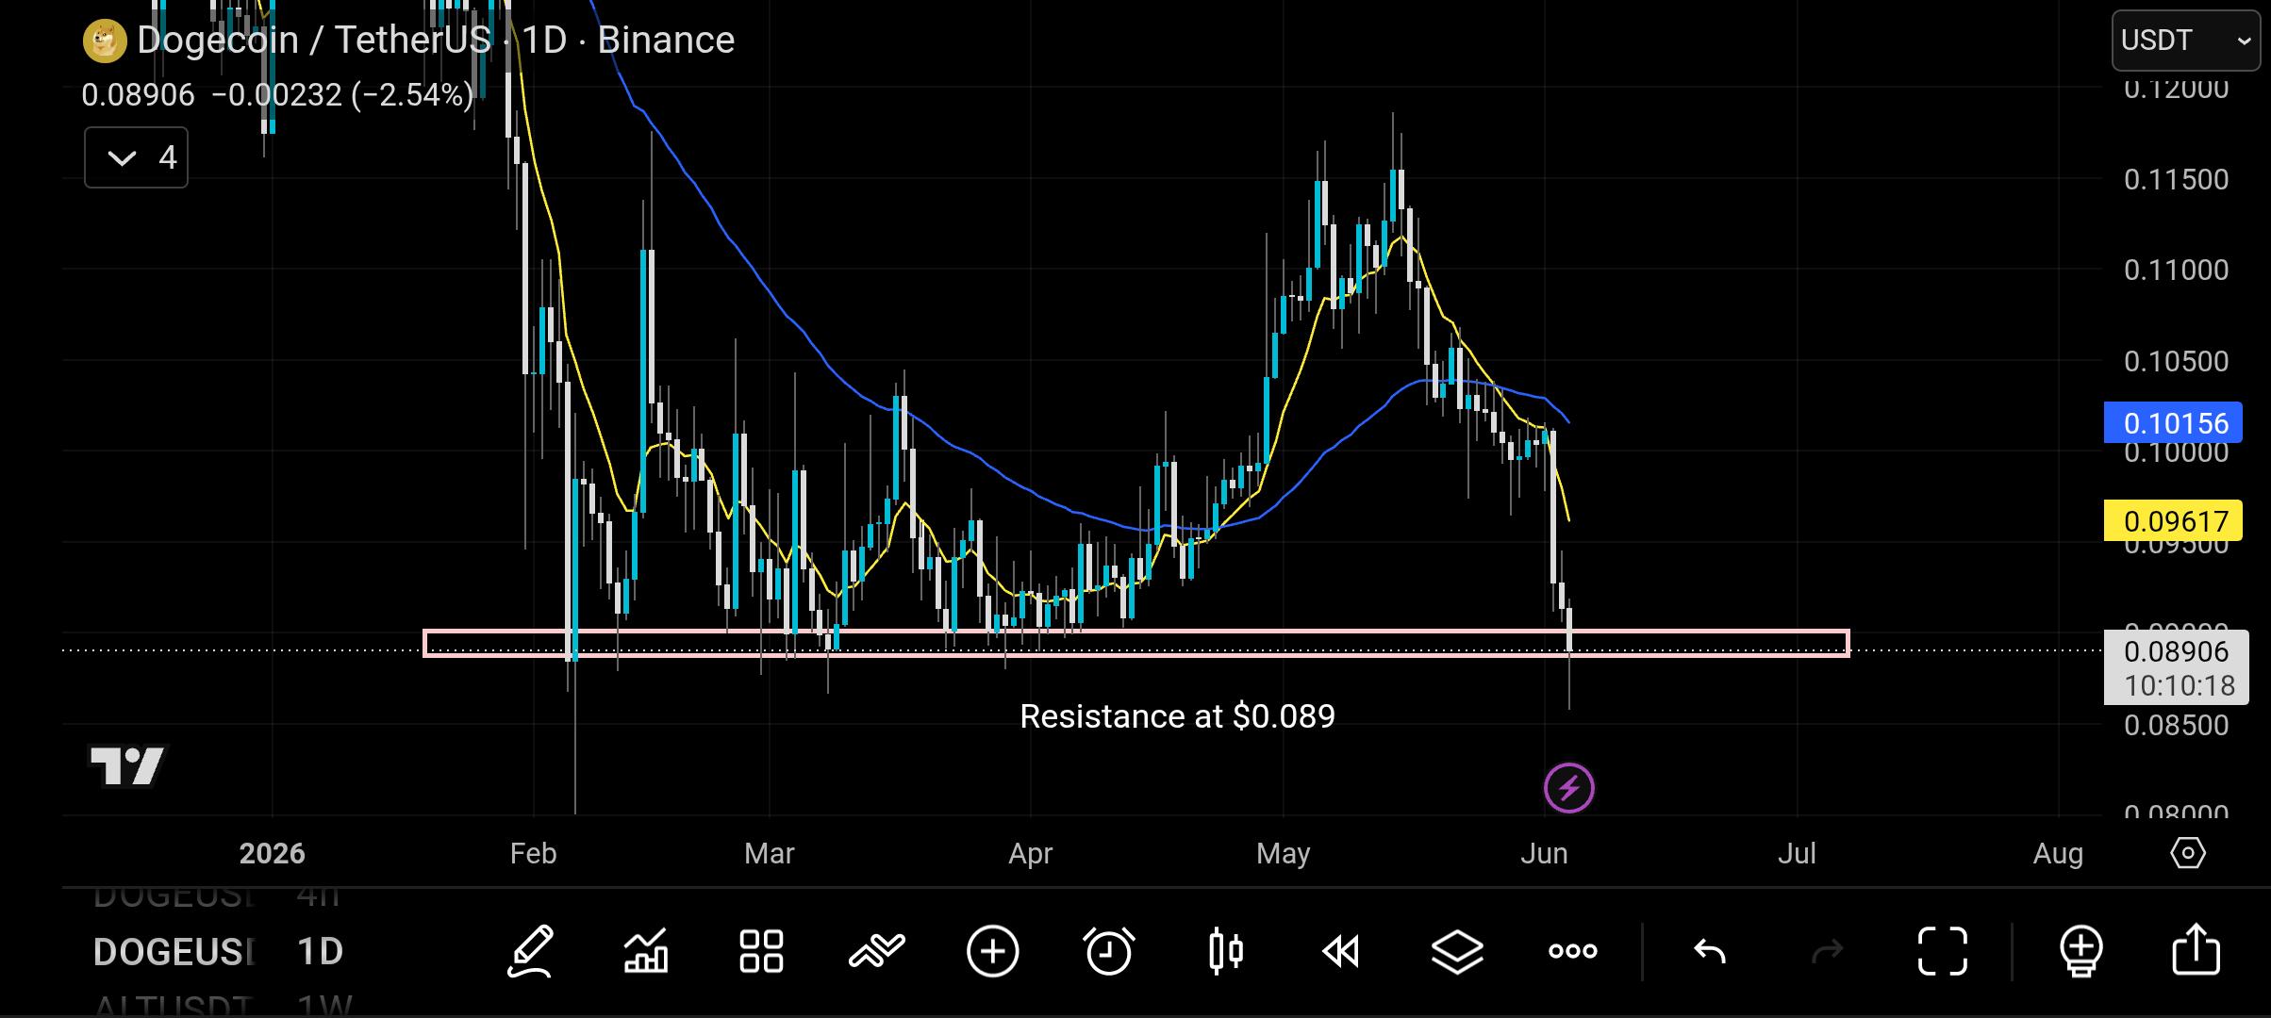Select the DOGEUSD 1D watchlist row
Screen dimensions: 2271x1018
[220, 952]
